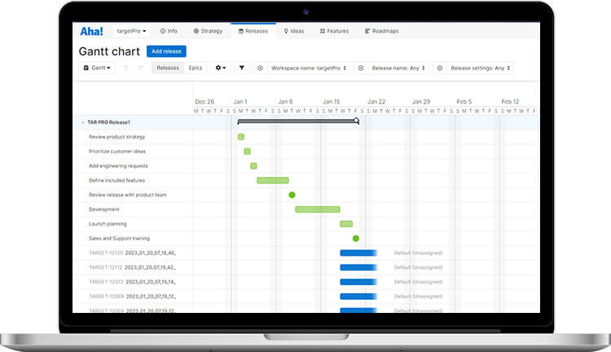Select the TARGET-12120 blue feature bar
Screen dimensions: 611x352
point(358,253)
